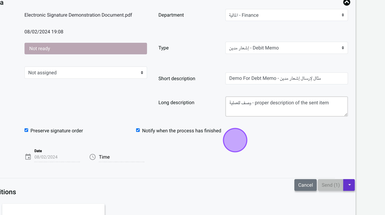Click the Send (1) button
The width and height of the screenshot is (385, 215).
330,185
